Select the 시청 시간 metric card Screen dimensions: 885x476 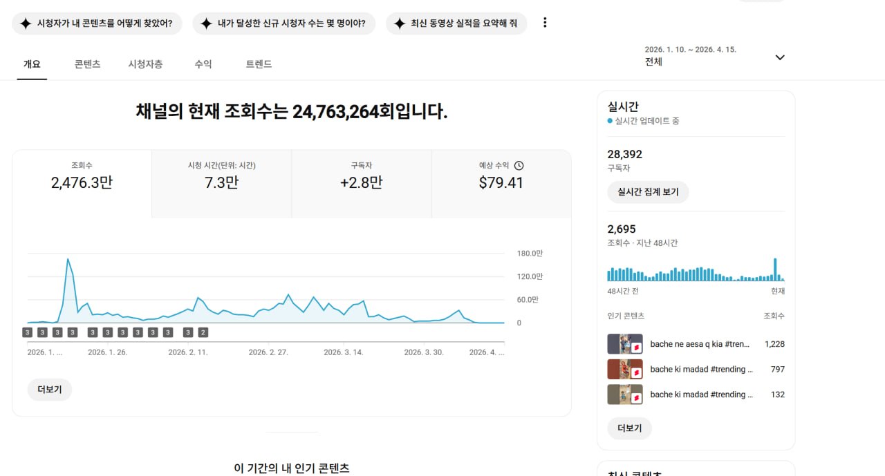(x=221, y=183)
